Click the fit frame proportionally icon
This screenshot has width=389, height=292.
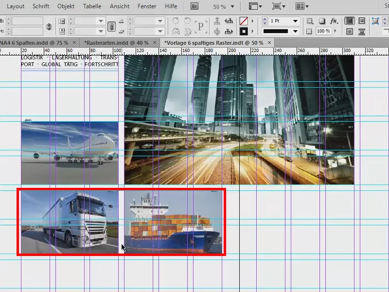point(375,21)
